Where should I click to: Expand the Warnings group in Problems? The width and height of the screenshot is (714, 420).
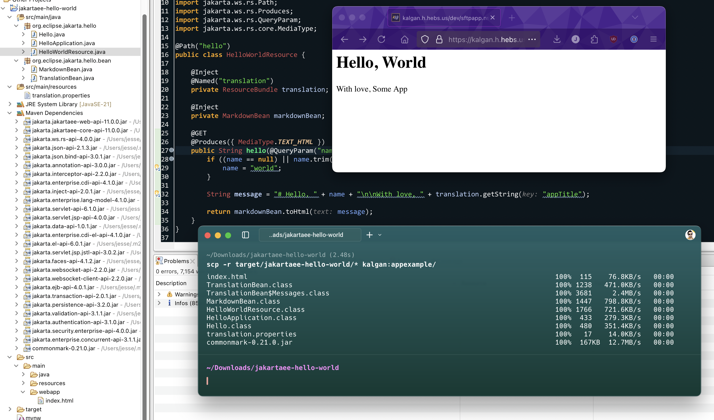pos(159,294)
